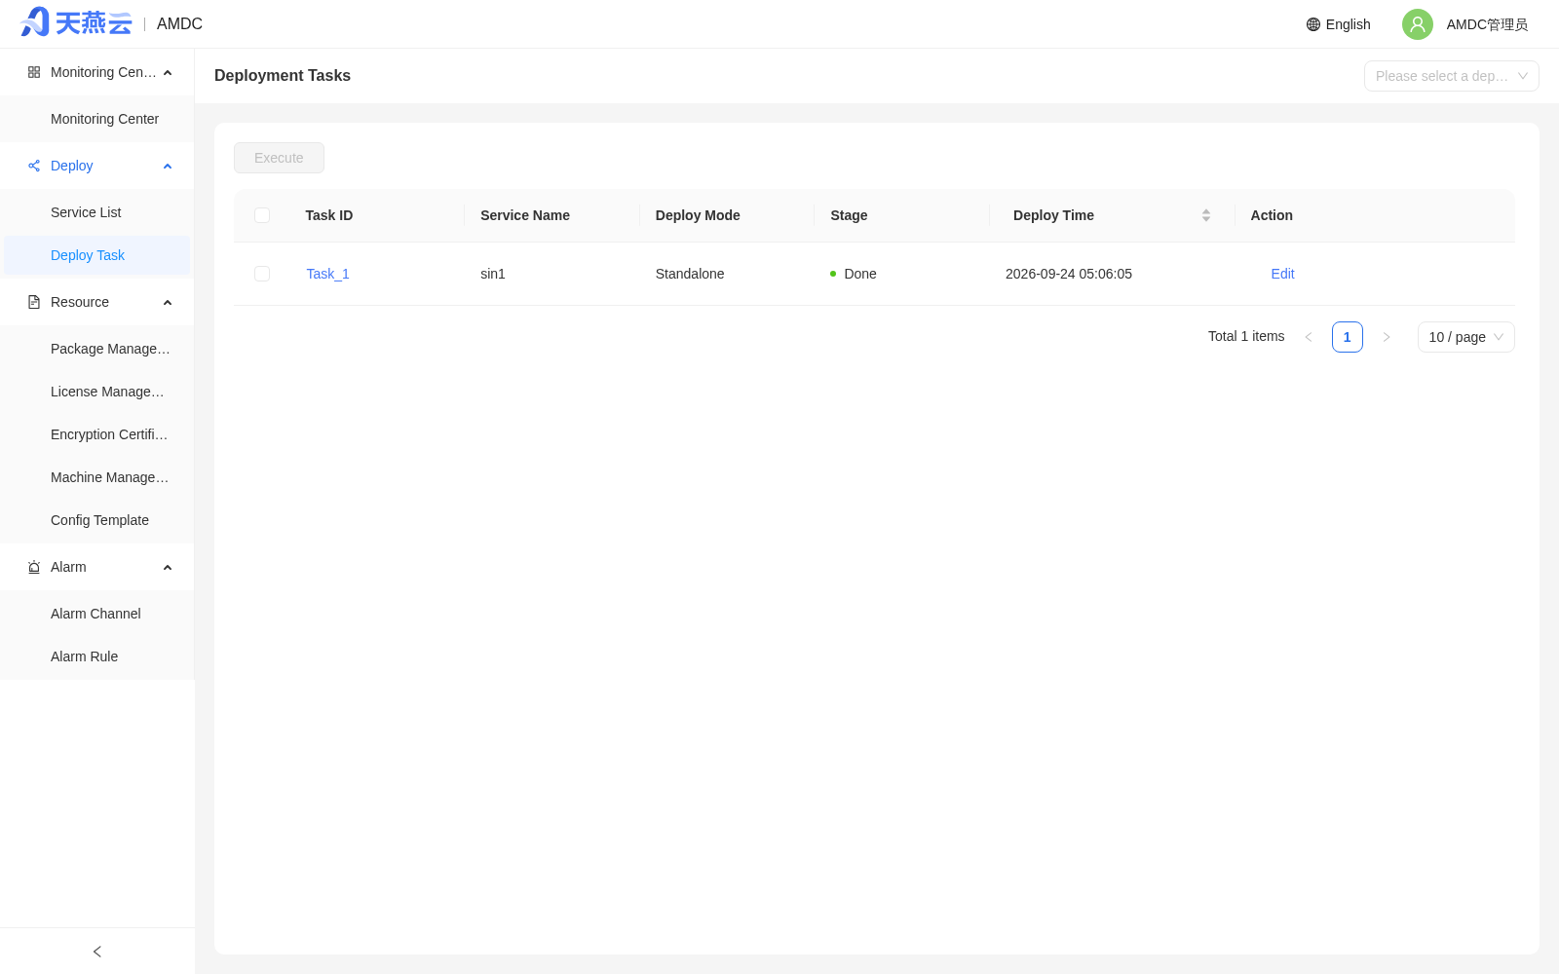
Task: Edit the Task_1 deployment
Action: click(x=1282, y=274)
